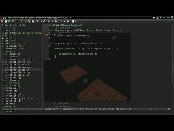Click the Find Next arrow icon
The height and width of the screenshot is (131, 174).
pos(41,21)
